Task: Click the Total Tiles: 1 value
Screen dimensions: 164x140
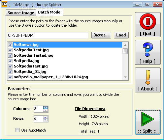Action: click(89, 131)
